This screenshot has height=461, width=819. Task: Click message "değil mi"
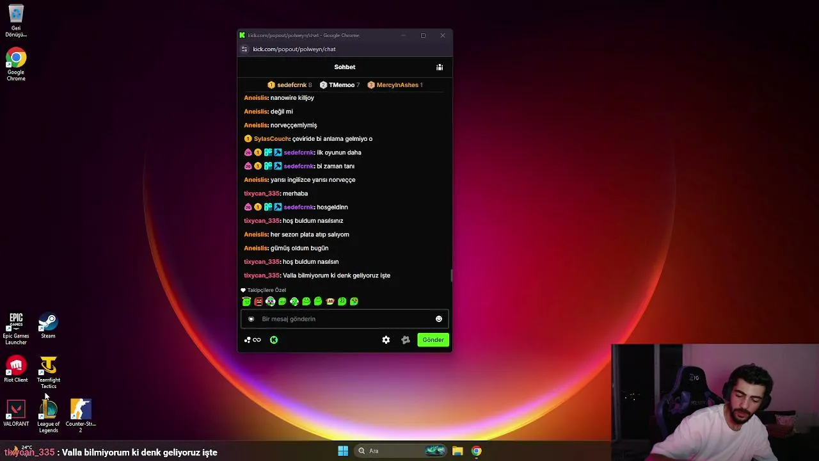(x=282, y=111)
